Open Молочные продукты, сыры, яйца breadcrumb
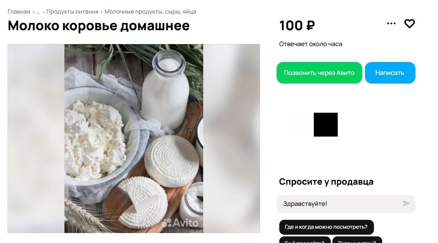 (x=150, y=12)
